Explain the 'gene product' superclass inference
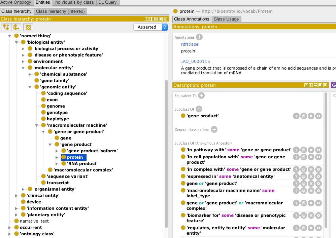 tap(296, 116)
